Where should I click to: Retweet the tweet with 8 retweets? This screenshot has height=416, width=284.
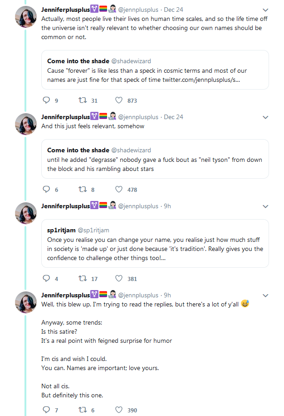coord(83,190)
